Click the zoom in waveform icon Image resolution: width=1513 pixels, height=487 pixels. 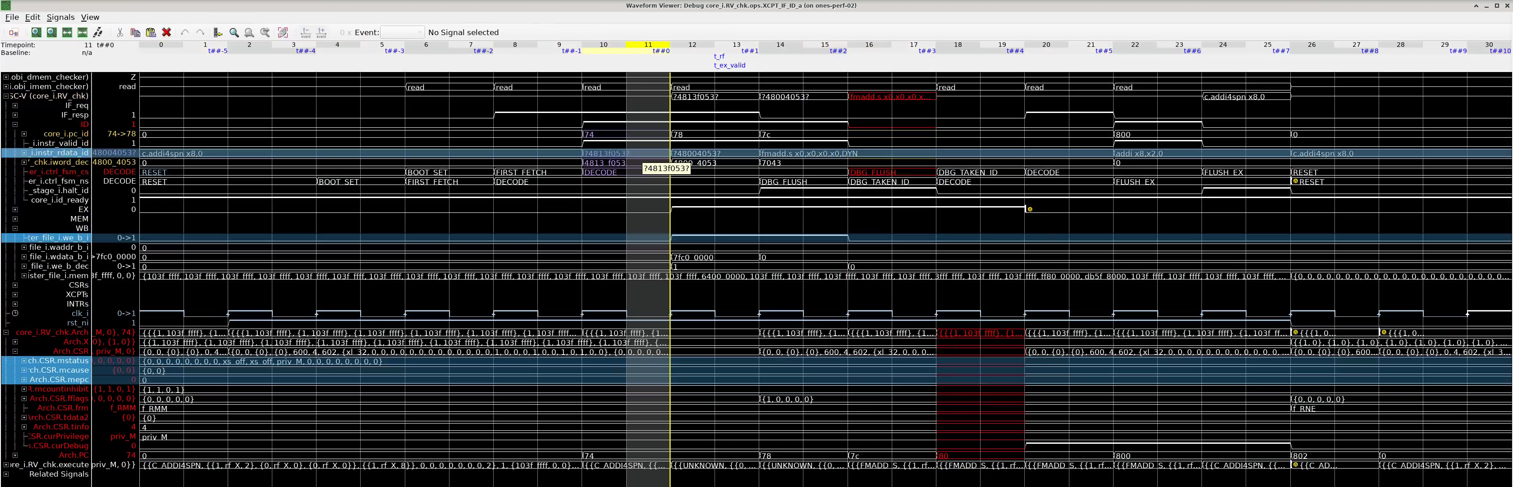(x=37, y=32)
